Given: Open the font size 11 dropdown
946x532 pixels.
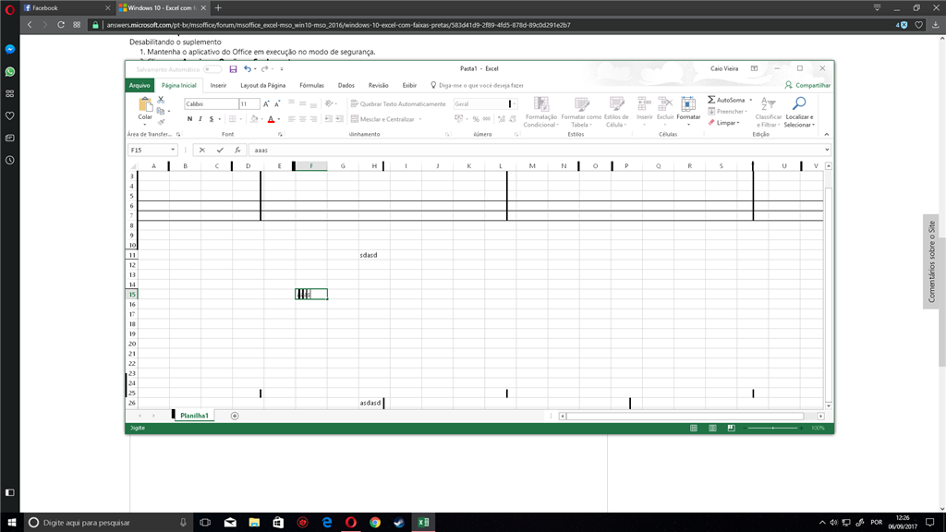Looking at the screenshot, I should pos(249,103).
